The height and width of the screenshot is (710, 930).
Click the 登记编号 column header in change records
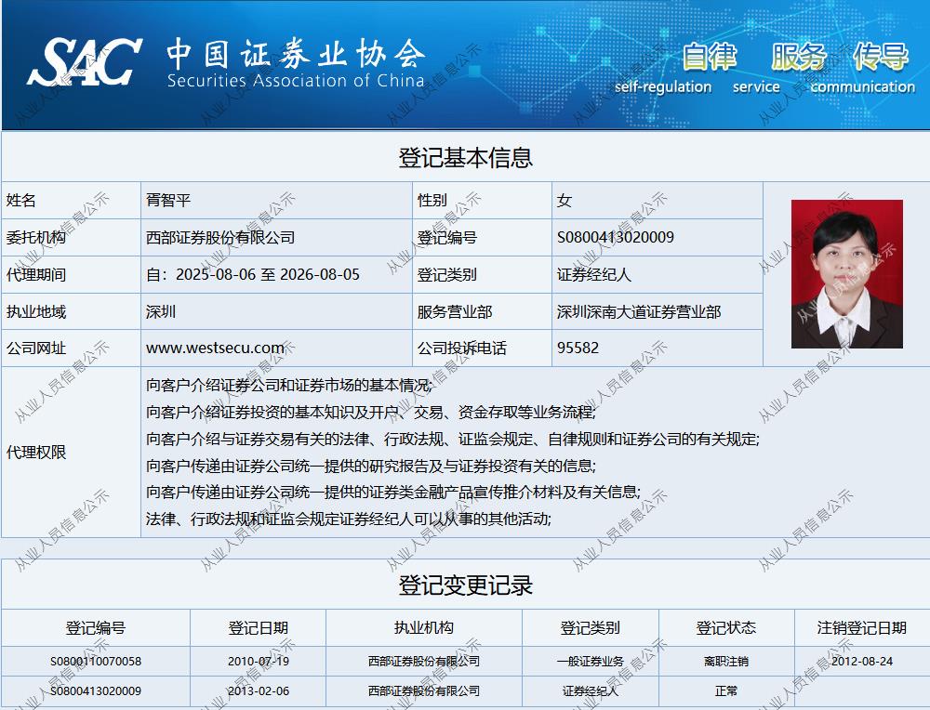tap(96, 628)
